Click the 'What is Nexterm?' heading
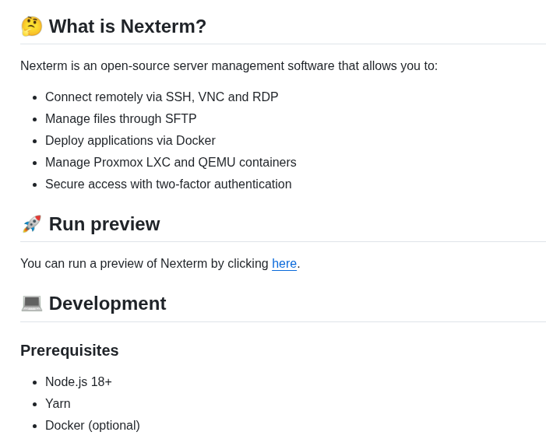 pyautogui.click(x=128, y=26)
